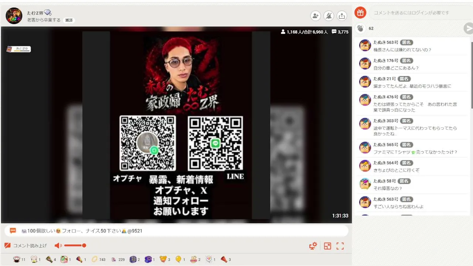Screen dimensions: 473x266
Task: Click the stream title 老害から卒業する
Action: click(x=44, y=20)
